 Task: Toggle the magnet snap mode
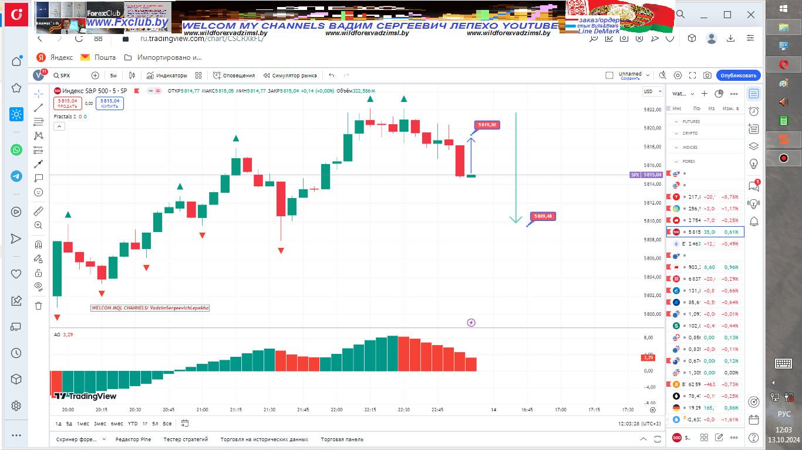click(x=39, y=244)
